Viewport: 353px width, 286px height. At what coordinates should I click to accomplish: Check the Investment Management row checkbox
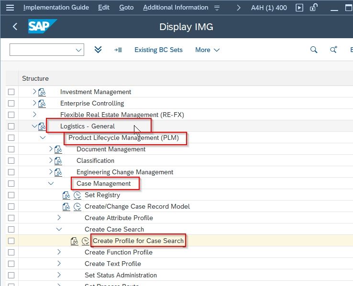11,92
